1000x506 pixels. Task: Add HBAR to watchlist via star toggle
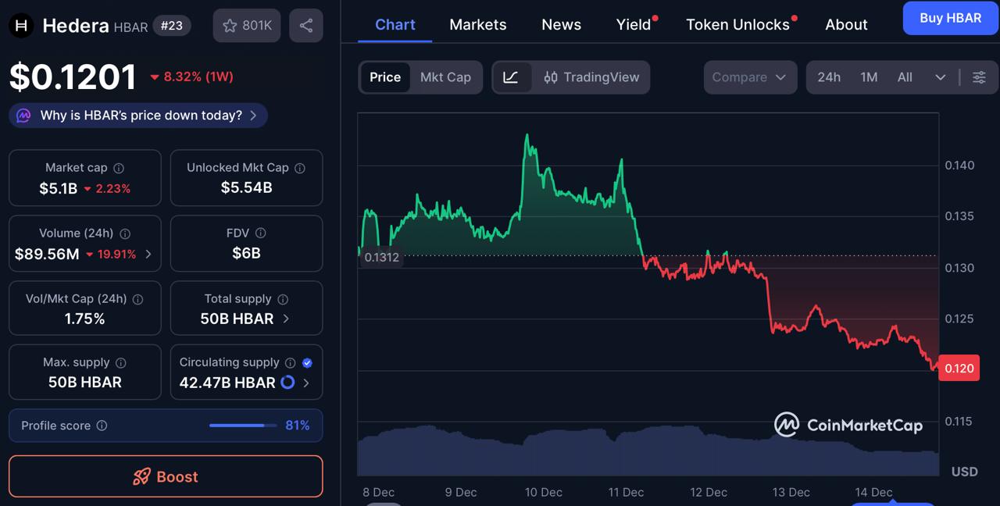230,25
